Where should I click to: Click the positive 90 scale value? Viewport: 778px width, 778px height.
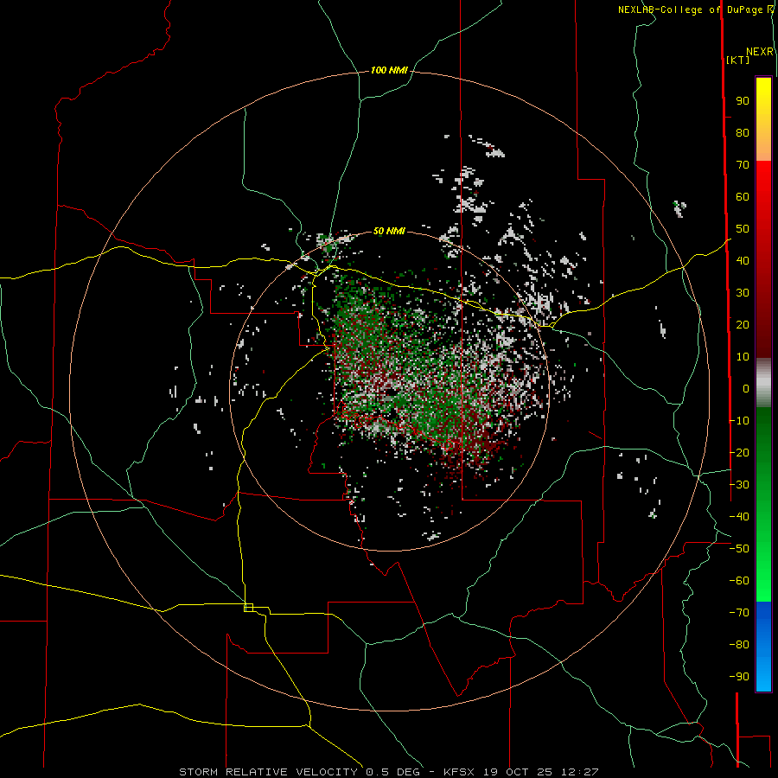click(x=743, y=101)
